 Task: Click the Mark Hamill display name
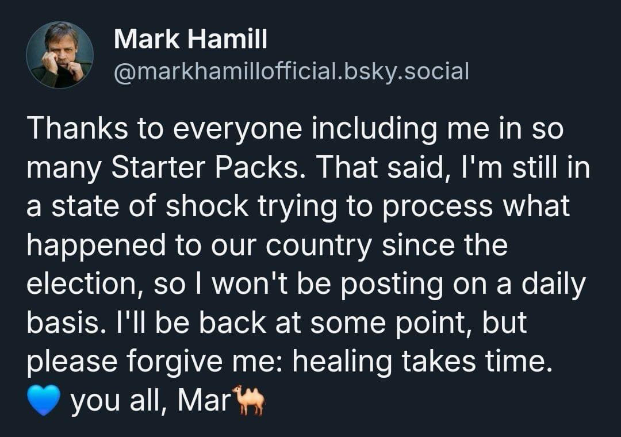[190, 39]
